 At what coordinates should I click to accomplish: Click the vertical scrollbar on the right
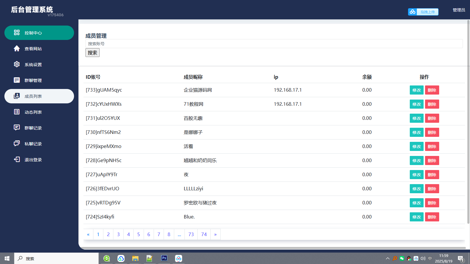coord(468,117)
